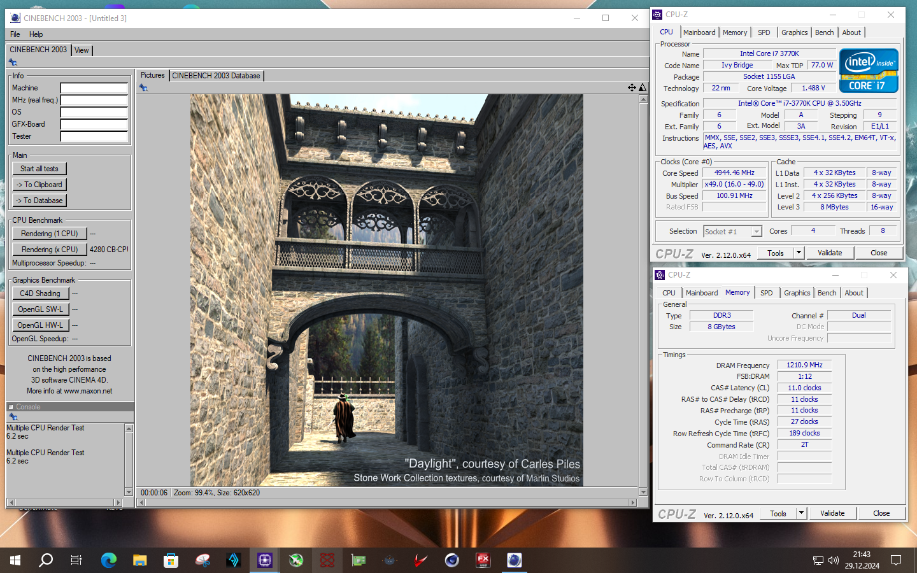The height and width of the screenshot is (573, 917).
Task: Switch to the CPU-Z taskbar icon
Action: [265, 560]
